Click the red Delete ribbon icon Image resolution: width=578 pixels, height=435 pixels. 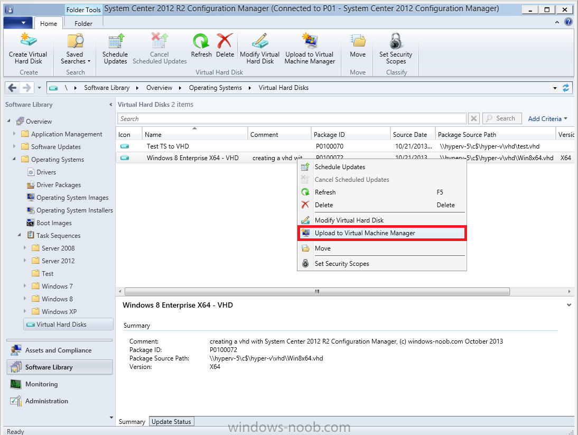point(225,41)
